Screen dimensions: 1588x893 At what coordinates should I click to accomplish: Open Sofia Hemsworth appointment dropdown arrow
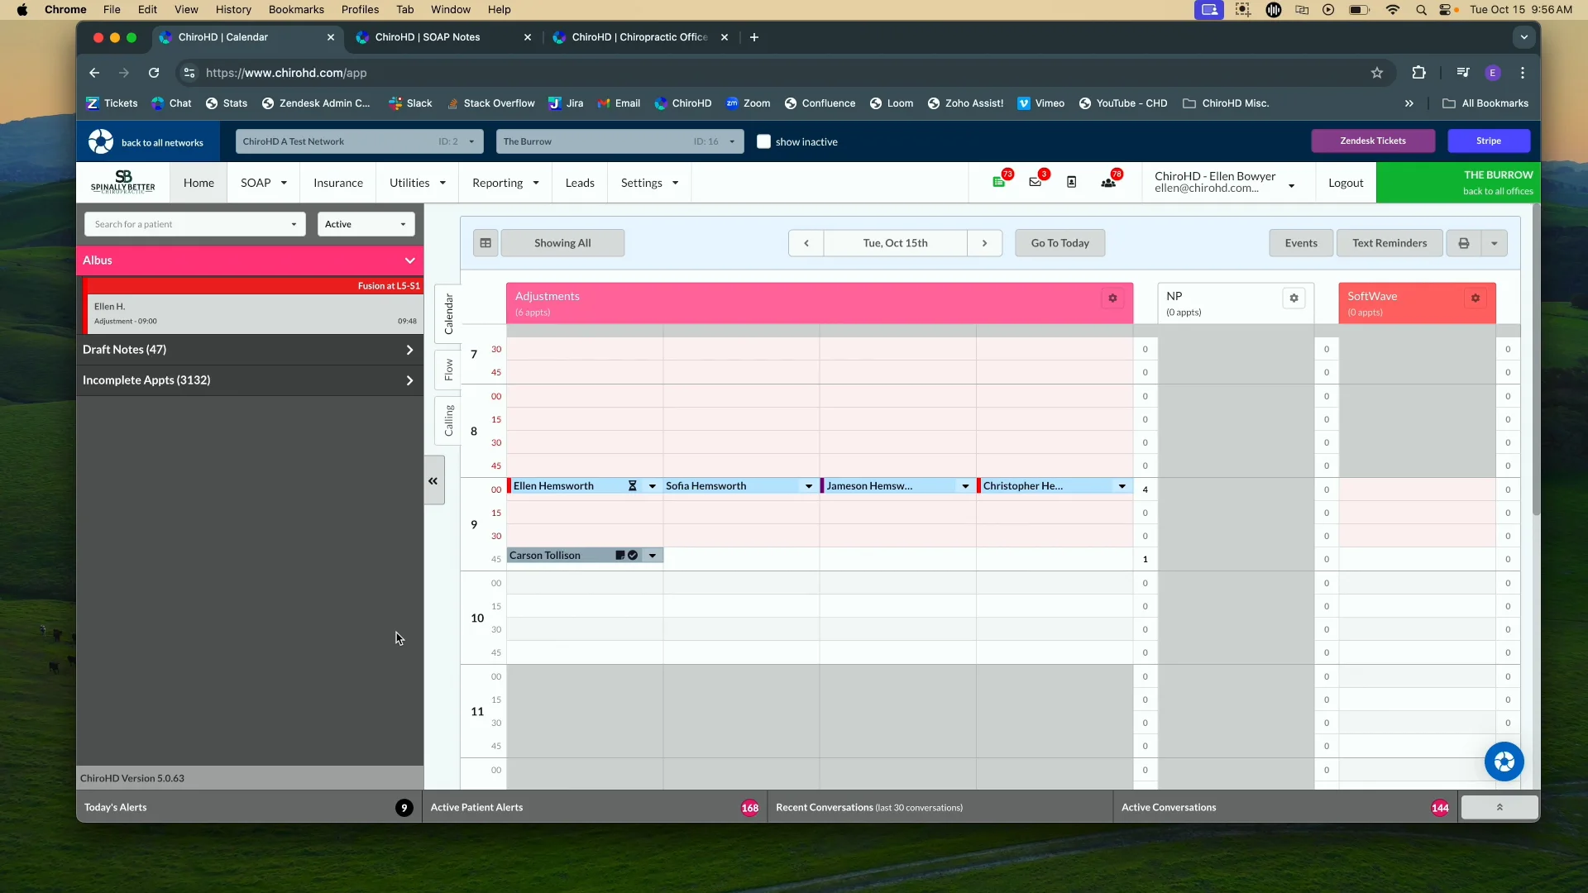(809, 486)
